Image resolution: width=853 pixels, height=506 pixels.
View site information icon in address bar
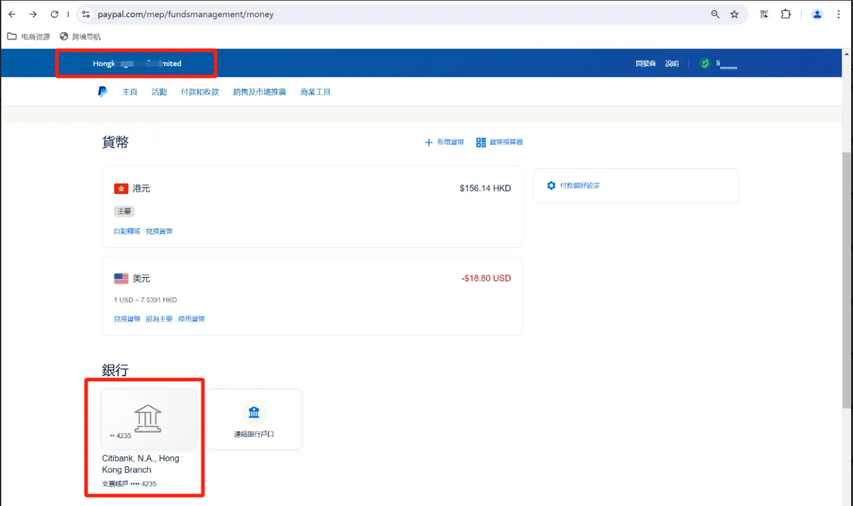coord(86,14)
